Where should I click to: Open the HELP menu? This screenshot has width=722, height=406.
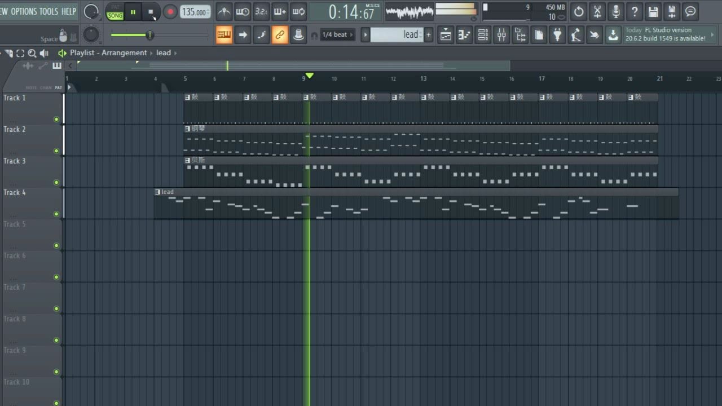pos(69,11)
